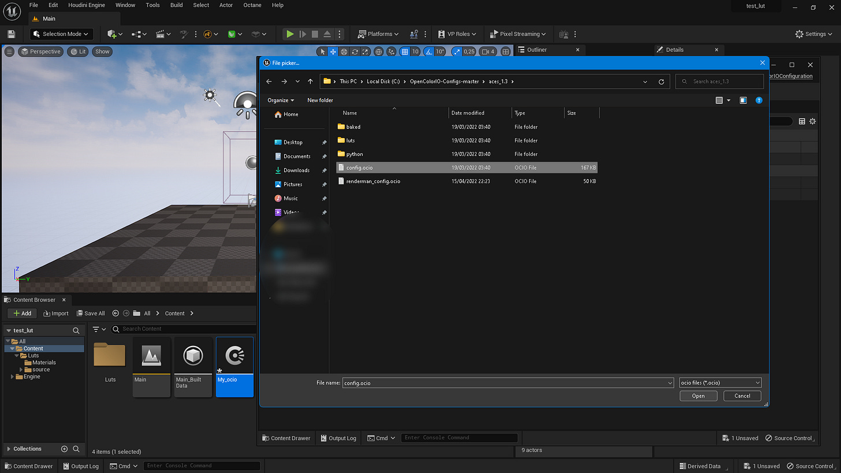Go back in the file picker

[x=269, y=81]
